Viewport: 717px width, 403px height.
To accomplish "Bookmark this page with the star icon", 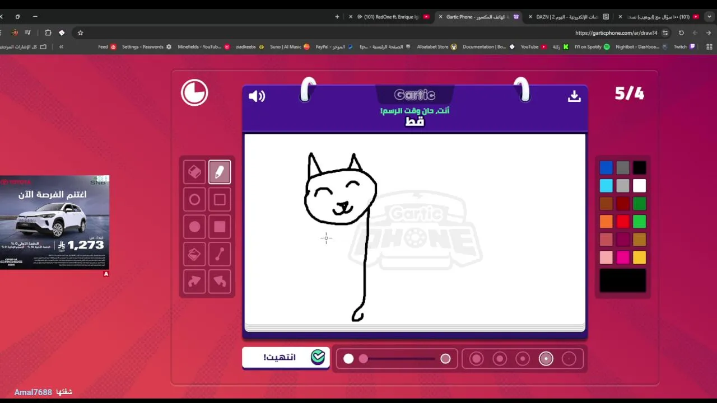I will 80,32.
